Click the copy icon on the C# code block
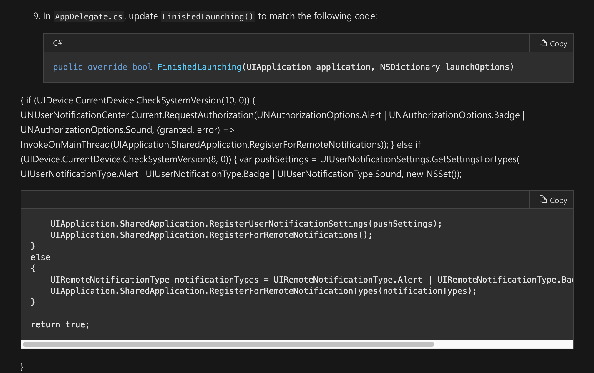This screenshot has height=373, width=594. click(x=543, y=43)
